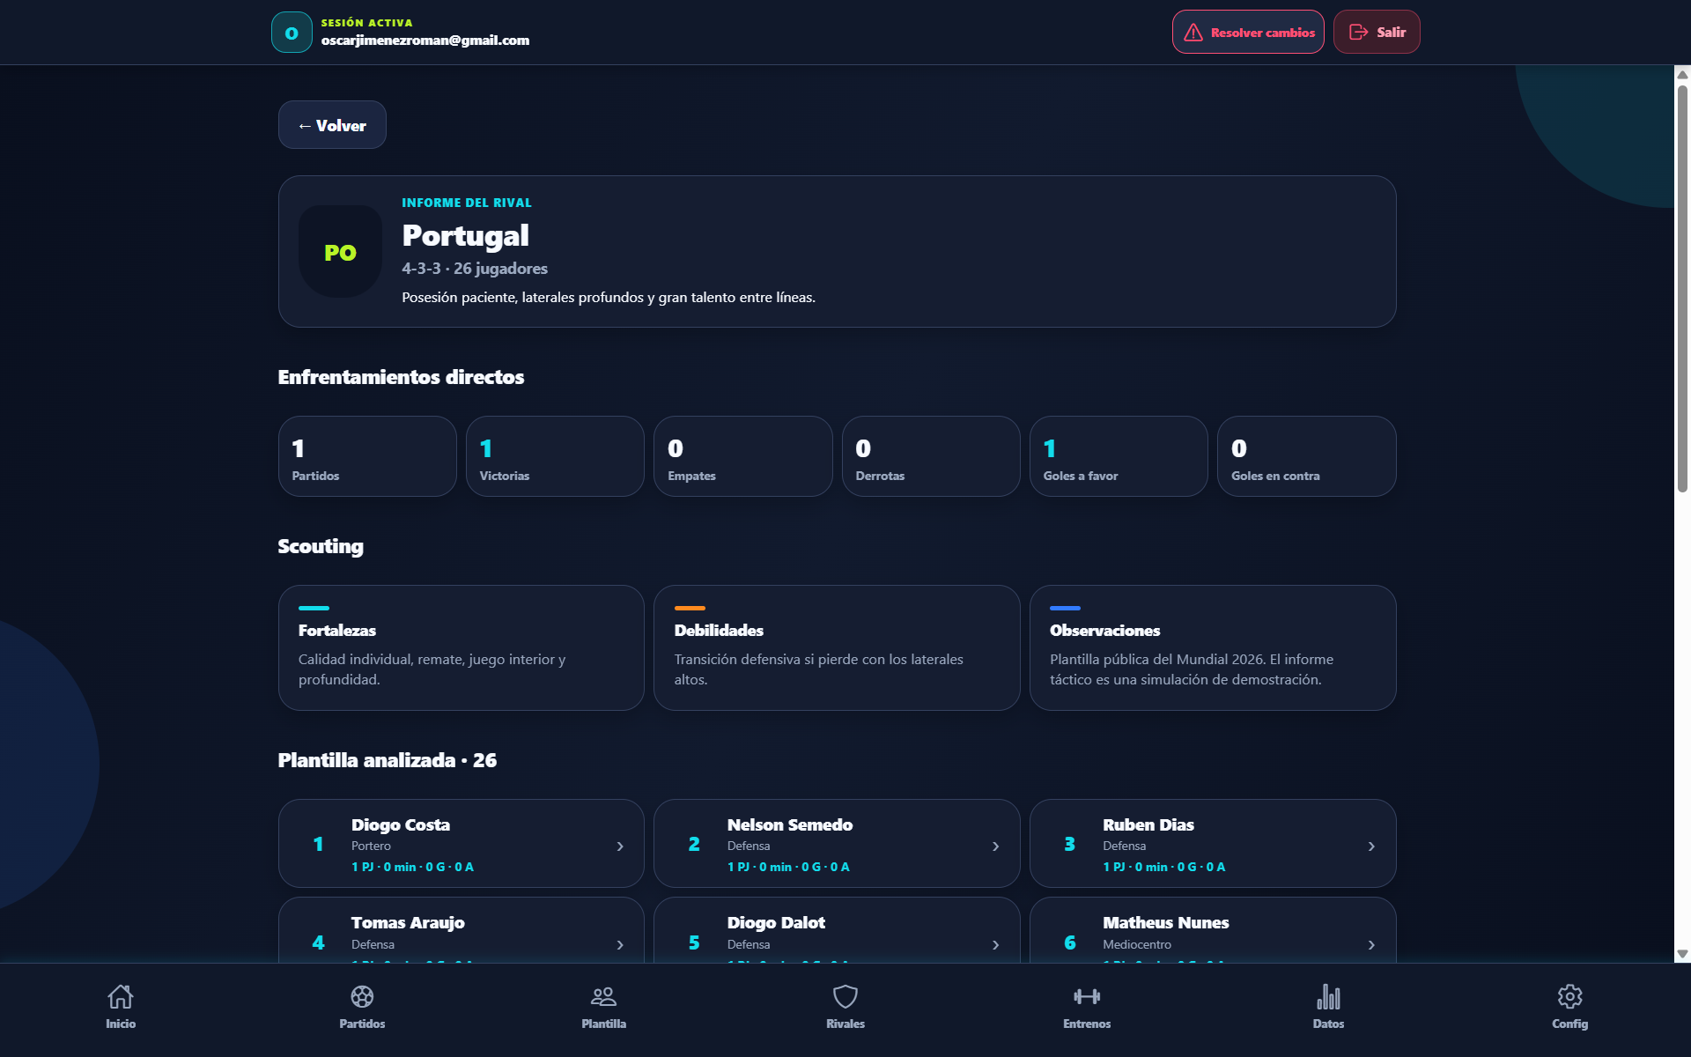Click Matheus Nunes's name
Viewport: 1691px width, 1057px height.
[1166, 923]
